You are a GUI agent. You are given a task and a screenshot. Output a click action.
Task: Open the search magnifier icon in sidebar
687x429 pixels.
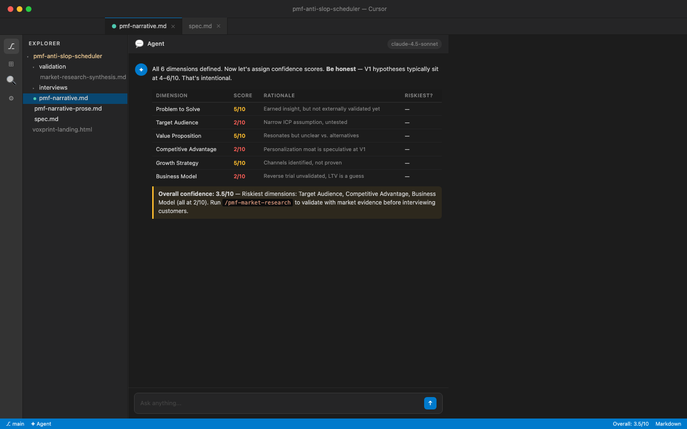click(11, 80)
